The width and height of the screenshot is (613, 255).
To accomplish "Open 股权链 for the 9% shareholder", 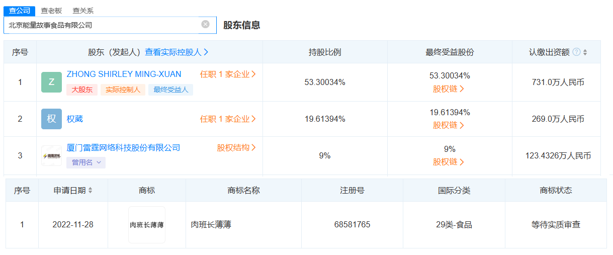I will (x=449, y=162).
